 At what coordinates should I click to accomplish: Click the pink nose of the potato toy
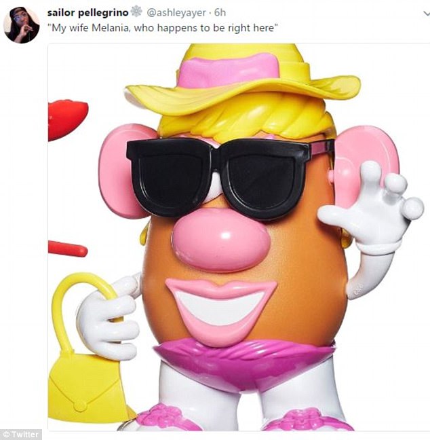coord(221,240)
